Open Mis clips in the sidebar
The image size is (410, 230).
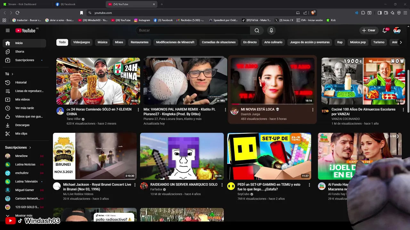tap(24, 134)
